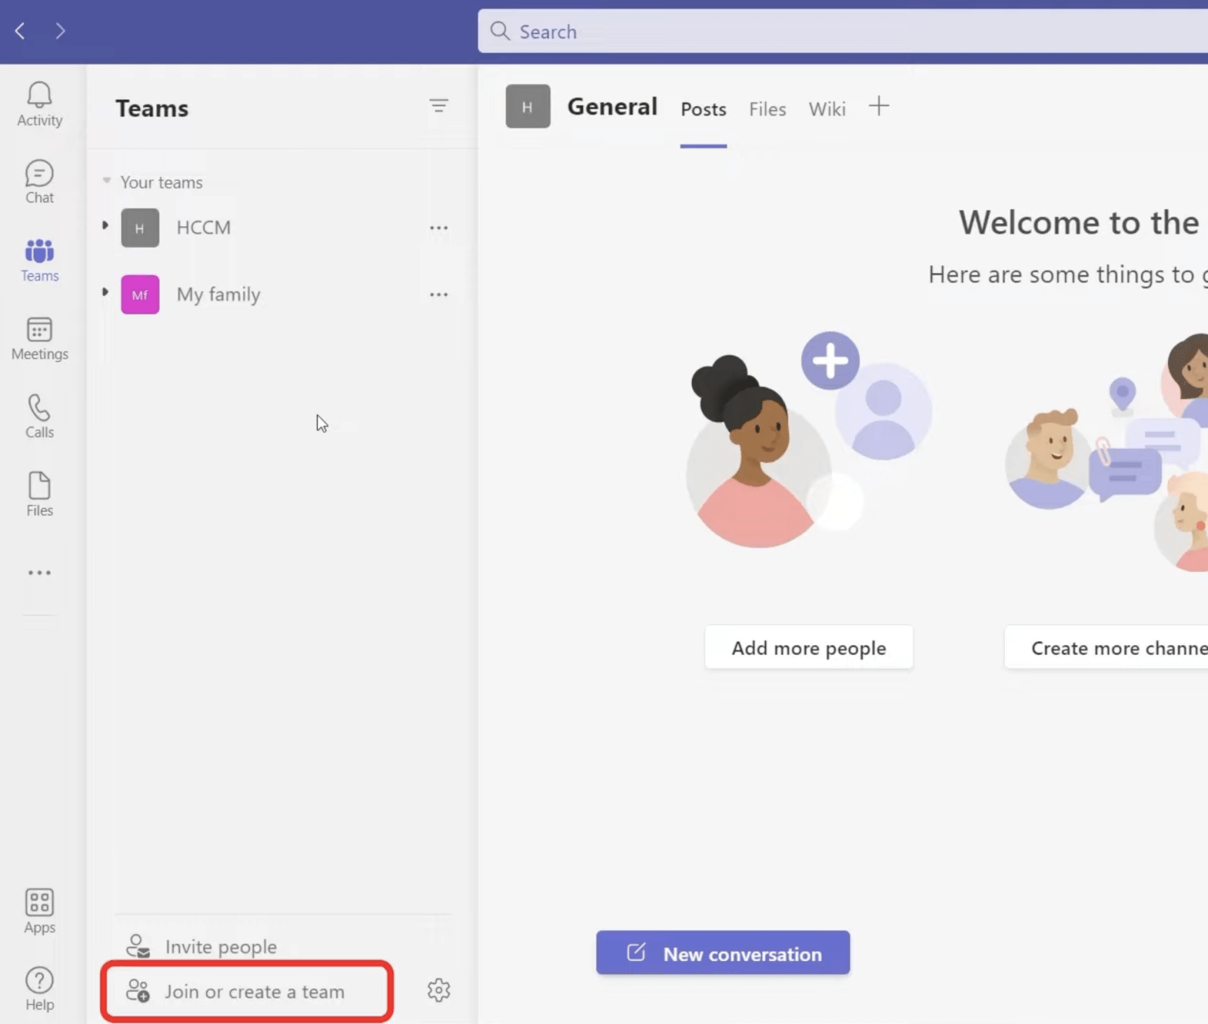
Task: Open the Activity feed
Action: coord(39,102)
